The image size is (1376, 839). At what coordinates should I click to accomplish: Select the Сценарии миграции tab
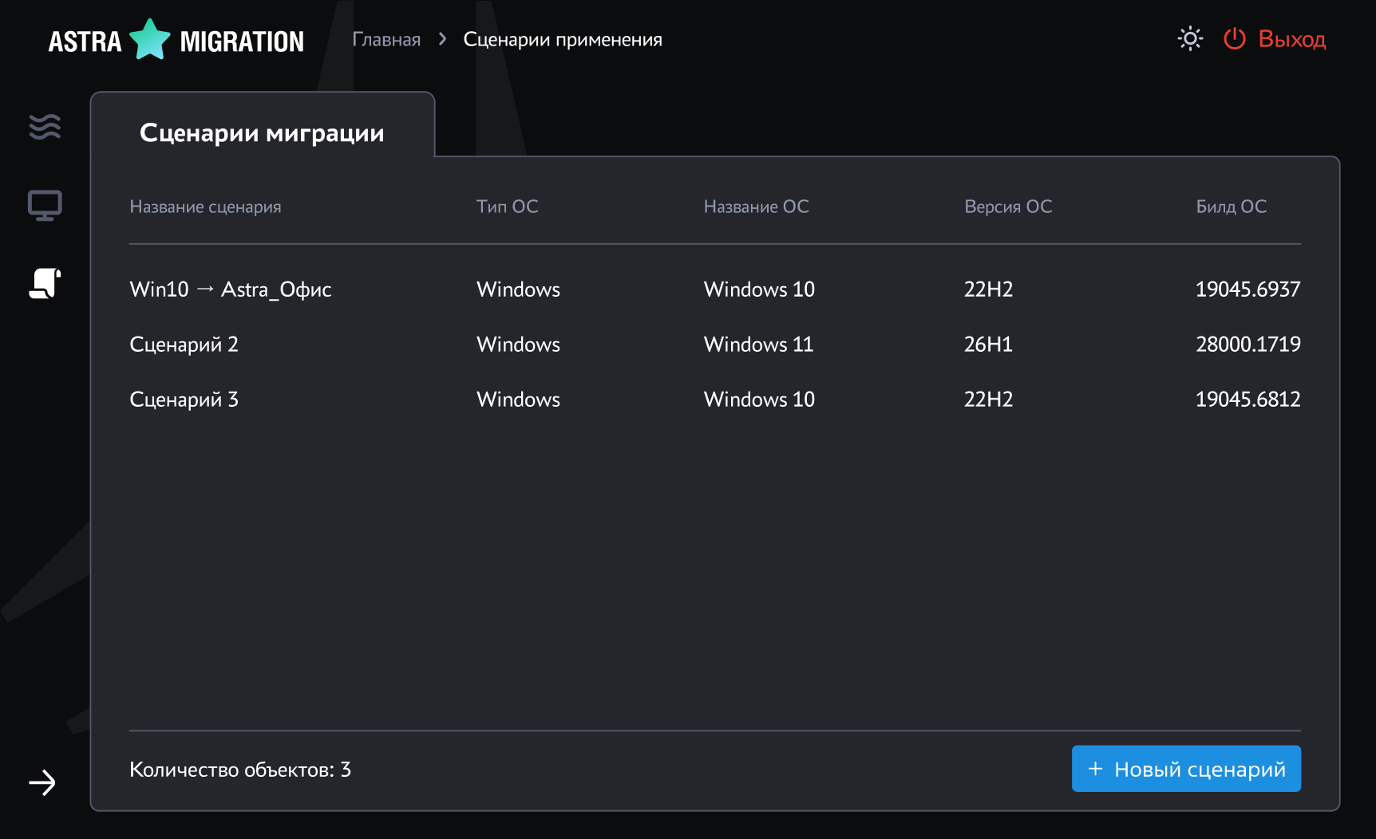pyautogui.click(x=262, y=132)
